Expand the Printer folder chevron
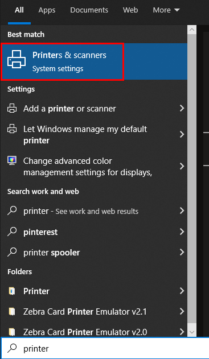 pyautogui.click(x=182, y=291)
